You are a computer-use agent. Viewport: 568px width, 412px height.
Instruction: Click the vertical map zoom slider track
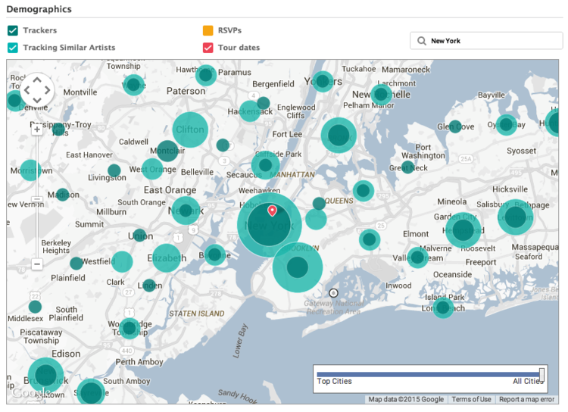point(36,197)
